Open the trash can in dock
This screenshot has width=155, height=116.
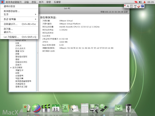(128, 108)
